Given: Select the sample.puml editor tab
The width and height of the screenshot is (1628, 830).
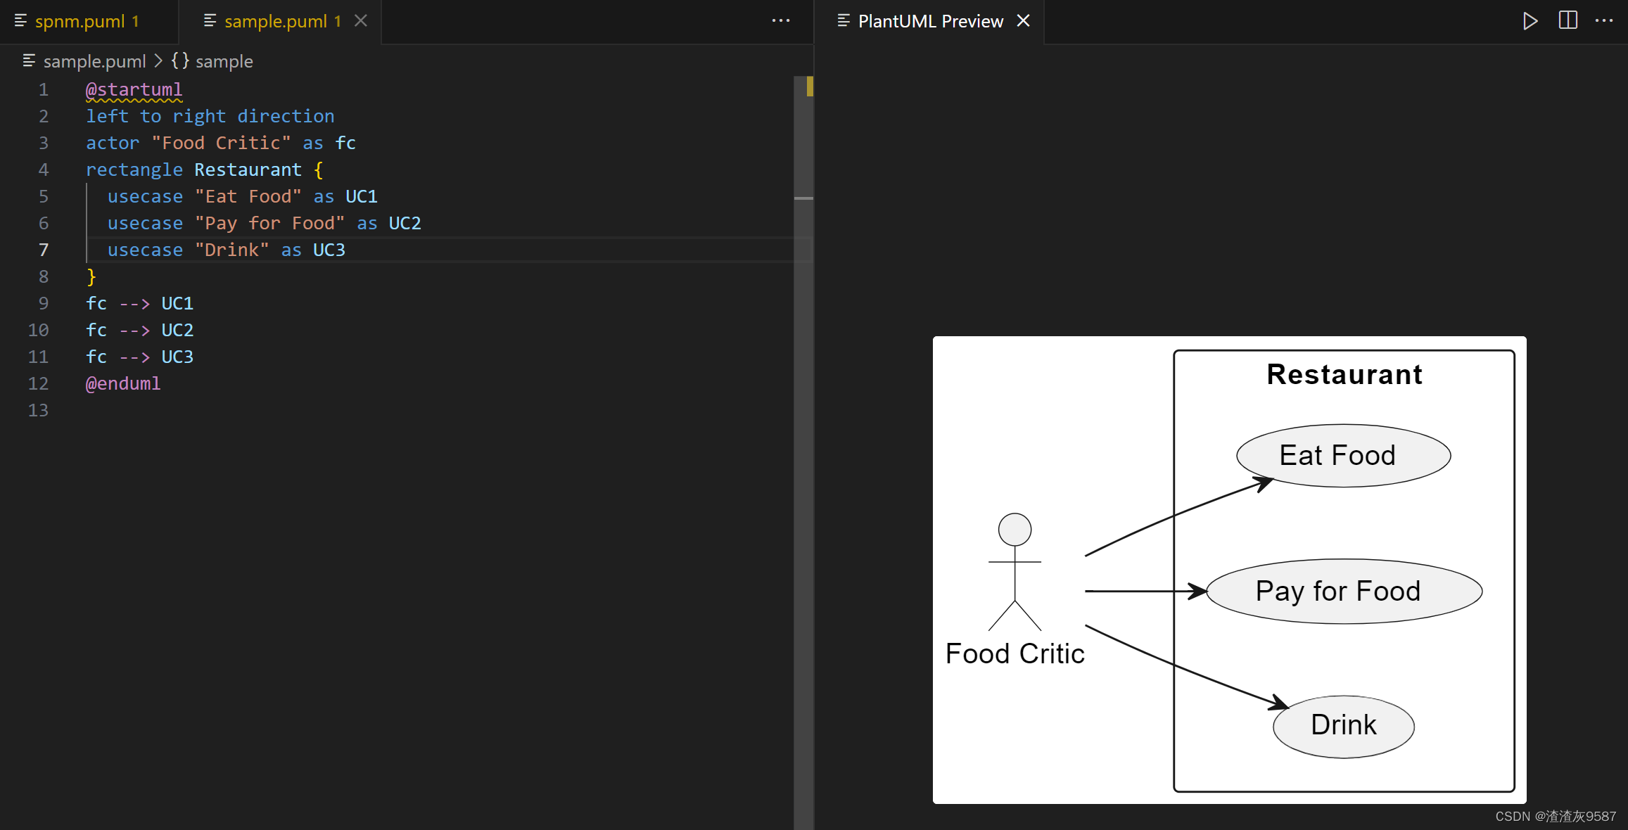Looking at the screenshot, I should click(x=281, y=21).
